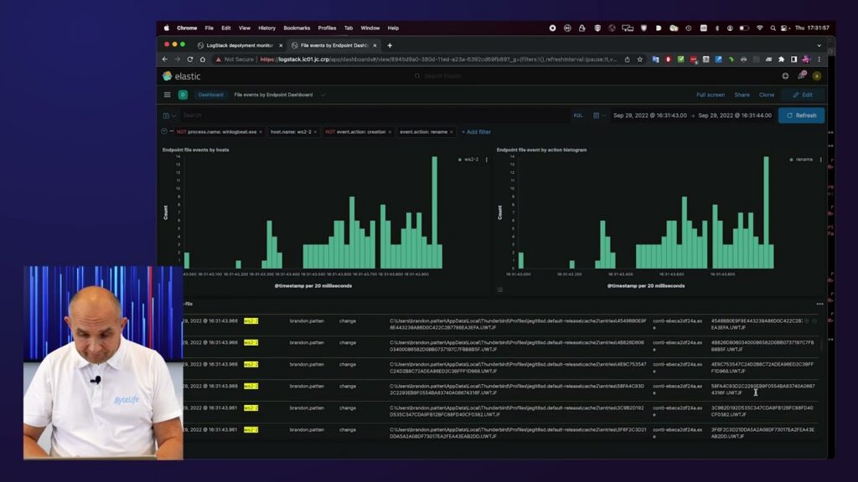Open options for hosts chart legend

(487, 159)
